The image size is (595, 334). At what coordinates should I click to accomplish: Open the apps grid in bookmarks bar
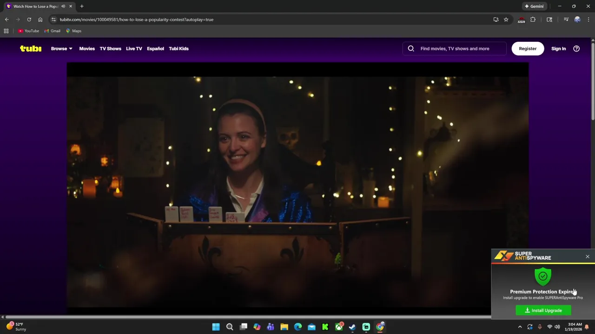[x=6, y=31]
